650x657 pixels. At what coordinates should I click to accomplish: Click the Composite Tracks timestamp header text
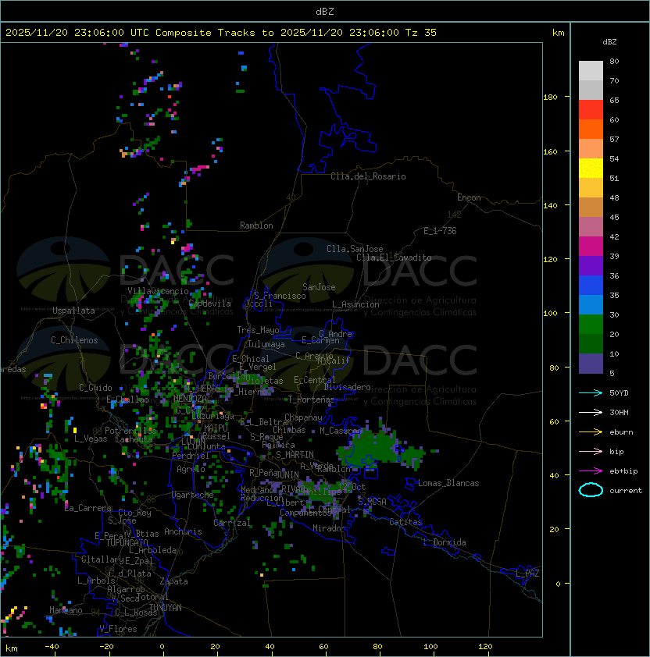(221, 32)
